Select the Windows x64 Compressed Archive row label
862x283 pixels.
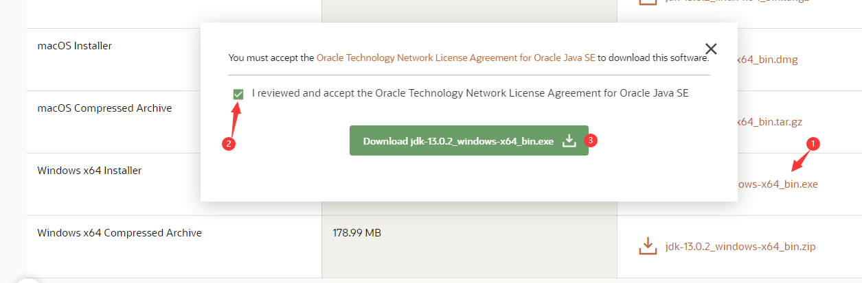pos(120,233)
